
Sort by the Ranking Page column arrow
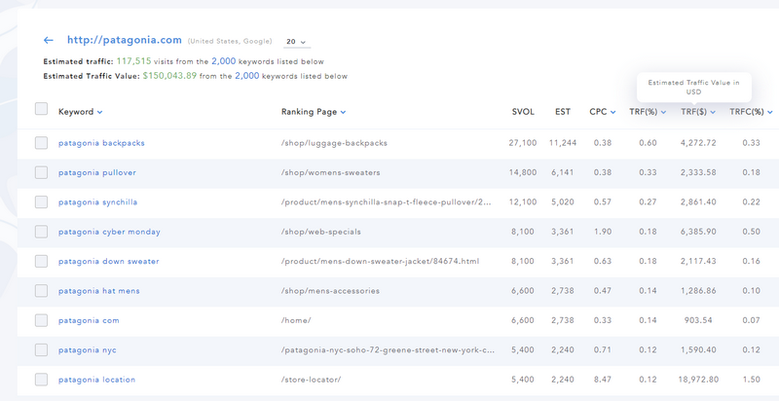click(x=343, y=112)
